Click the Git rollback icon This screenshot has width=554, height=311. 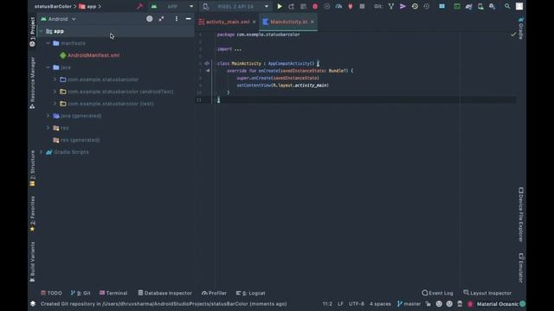pyautogui.click(x=427, y=6)
